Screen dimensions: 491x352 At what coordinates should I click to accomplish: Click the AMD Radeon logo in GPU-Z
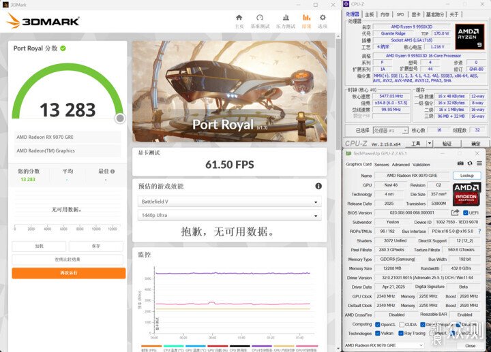tap(466, 194)
